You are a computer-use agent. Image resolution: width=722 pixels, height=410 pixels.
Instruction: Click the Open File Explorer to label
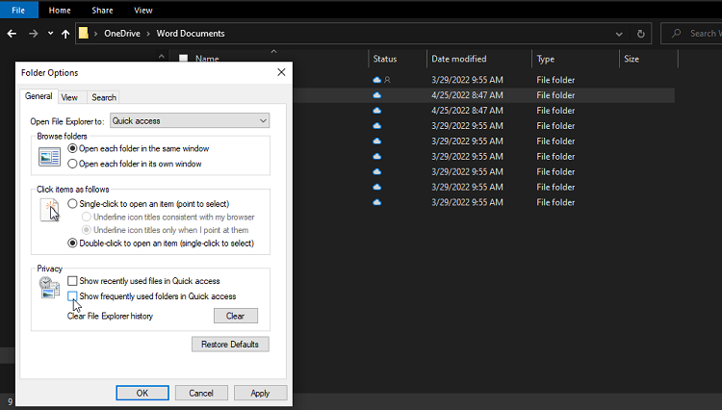67,121
